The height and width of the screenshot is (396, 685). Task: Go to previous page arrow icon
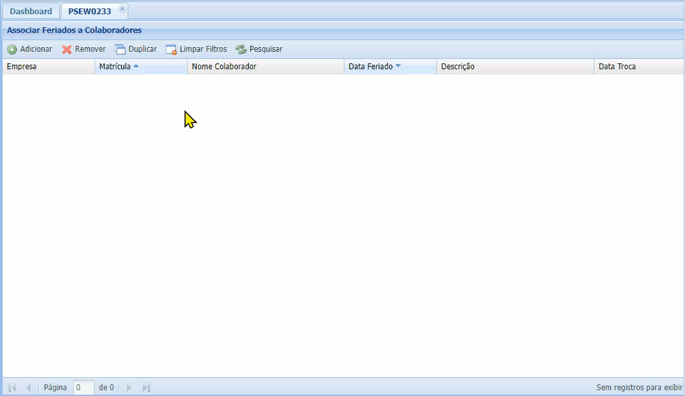coord(28,388)
